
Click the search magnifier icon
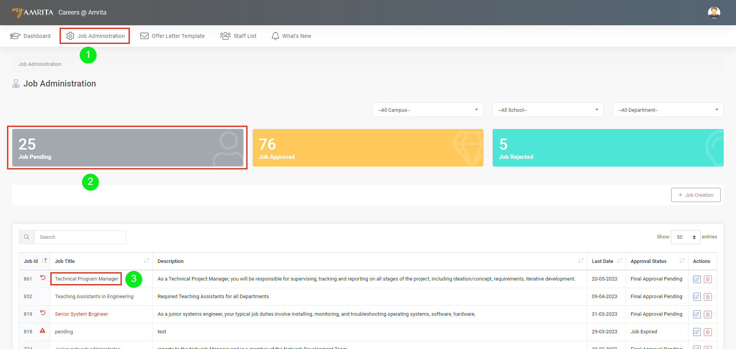click(27, 237)
